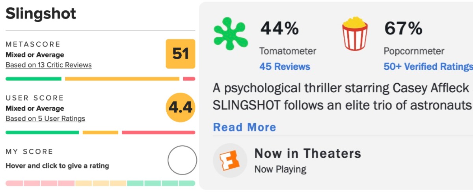Open the '45 Reviews' Tomatometer link

[285, 67]
